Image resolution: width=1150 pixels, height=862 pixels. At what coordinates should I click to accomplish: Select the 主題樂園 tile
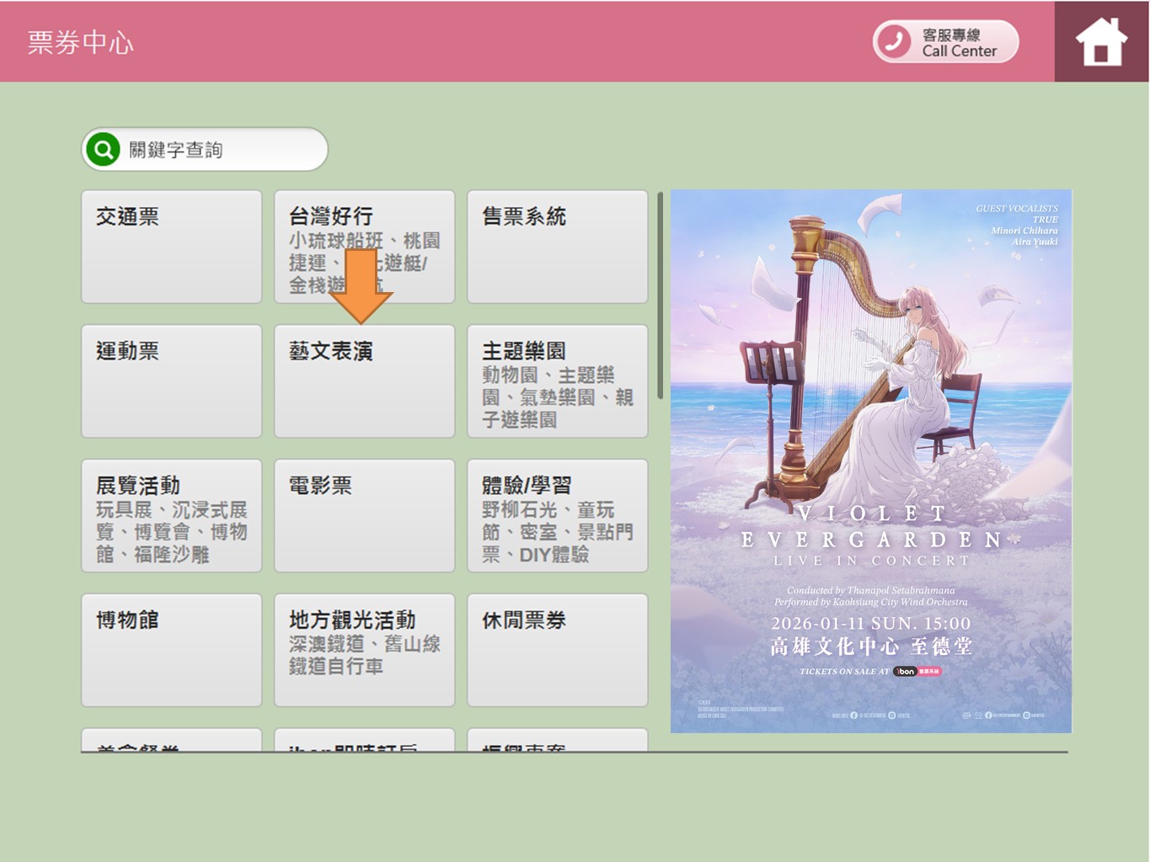click(557, 381)
